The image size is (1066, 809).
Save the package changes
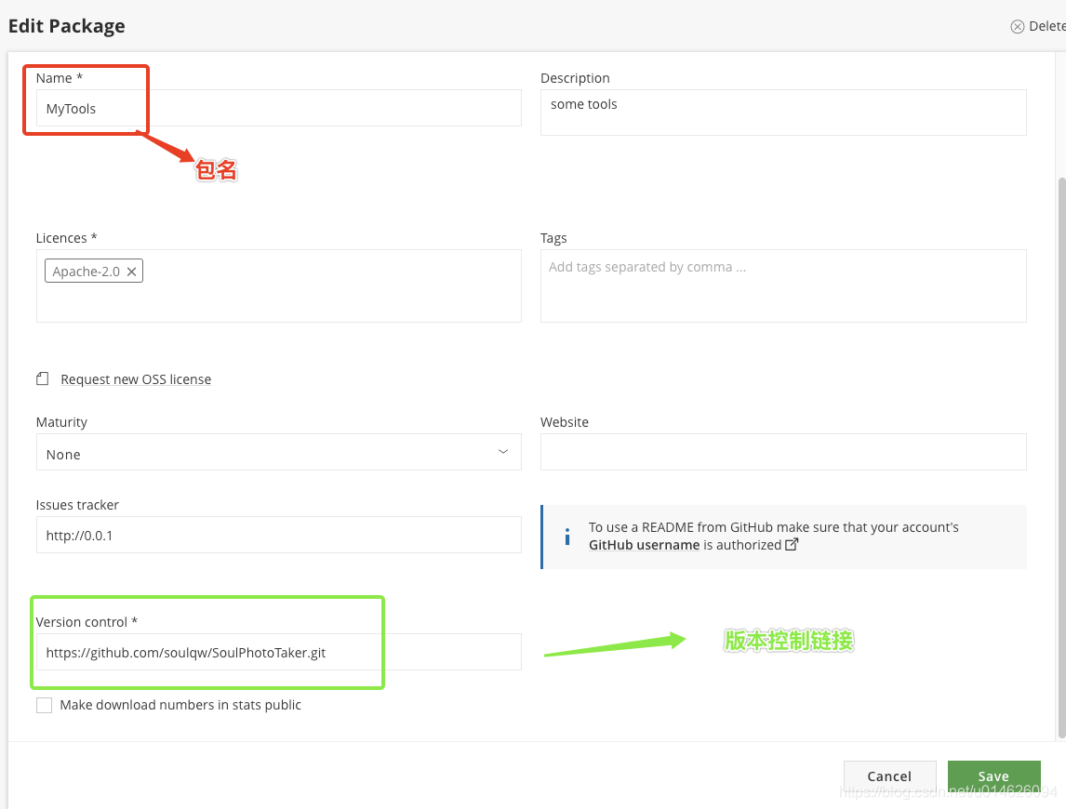[994, 776]
